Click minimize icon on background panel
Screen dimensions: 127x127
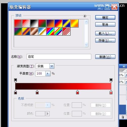pos(124,66)
